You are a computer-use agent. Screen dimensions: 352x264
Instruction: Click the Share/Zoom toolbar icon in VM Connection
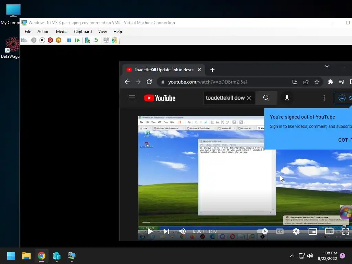114,40
